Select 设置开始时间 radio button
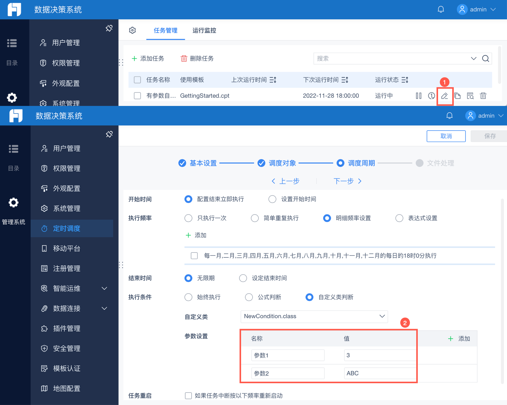Viewport: 507px width, 405px height. 272,199
